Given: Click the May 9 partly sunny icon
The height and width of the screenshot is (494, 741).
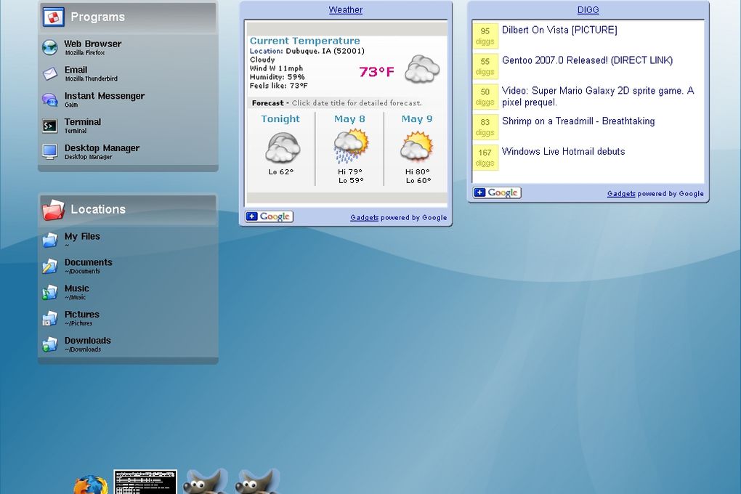Looking at the screenshot, I should 417,146.
